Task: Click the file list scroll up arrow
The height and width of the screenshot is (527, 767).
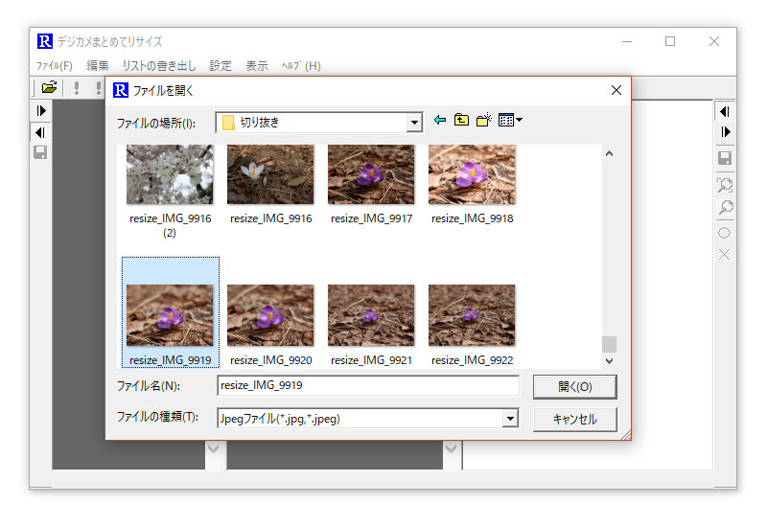Action: pyautogui.click(x=609, y=153)
